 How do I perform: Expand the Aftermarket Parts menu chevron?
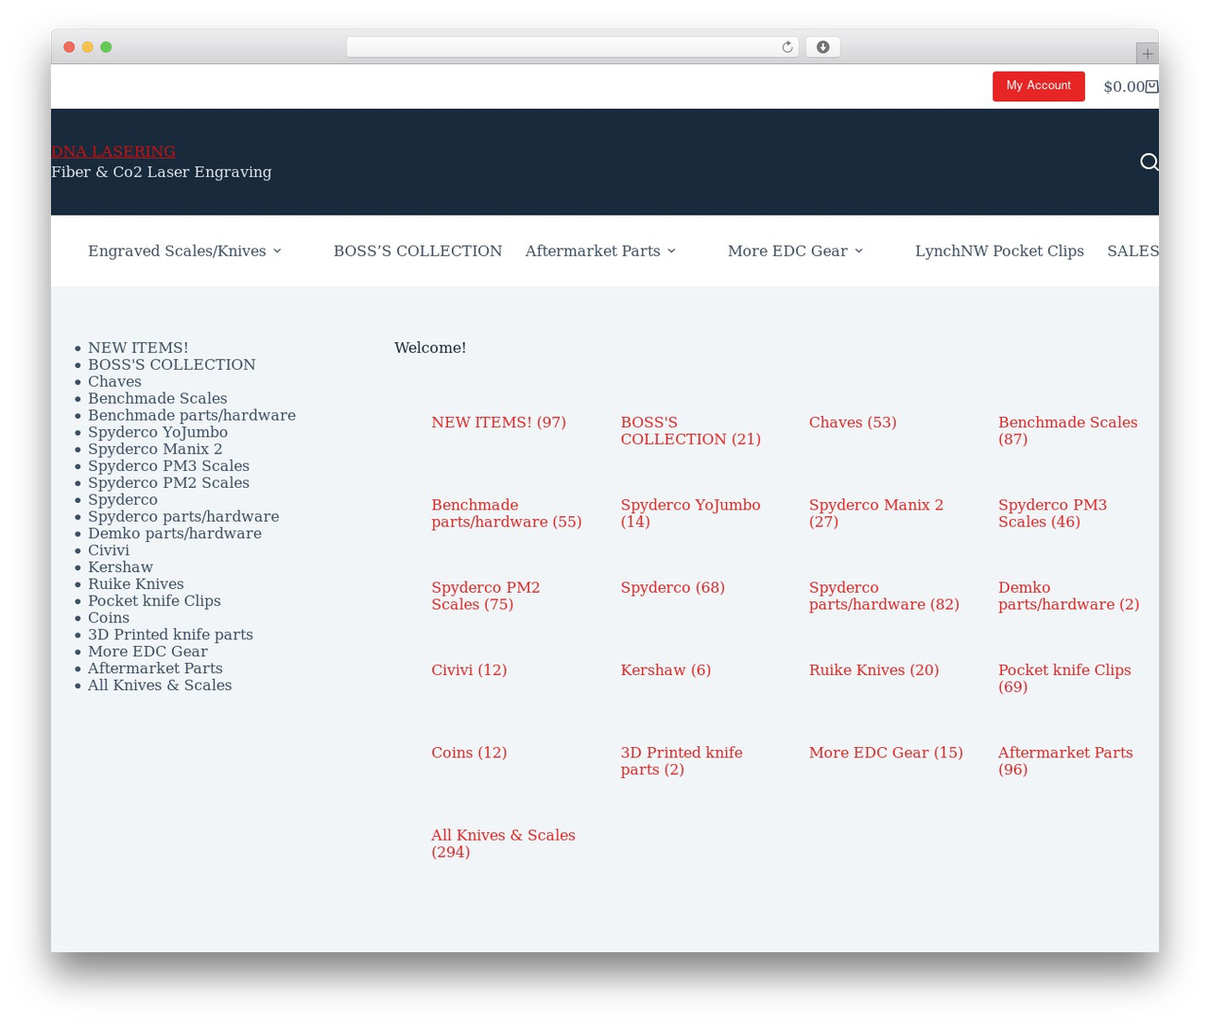click(x=671, y=252)
